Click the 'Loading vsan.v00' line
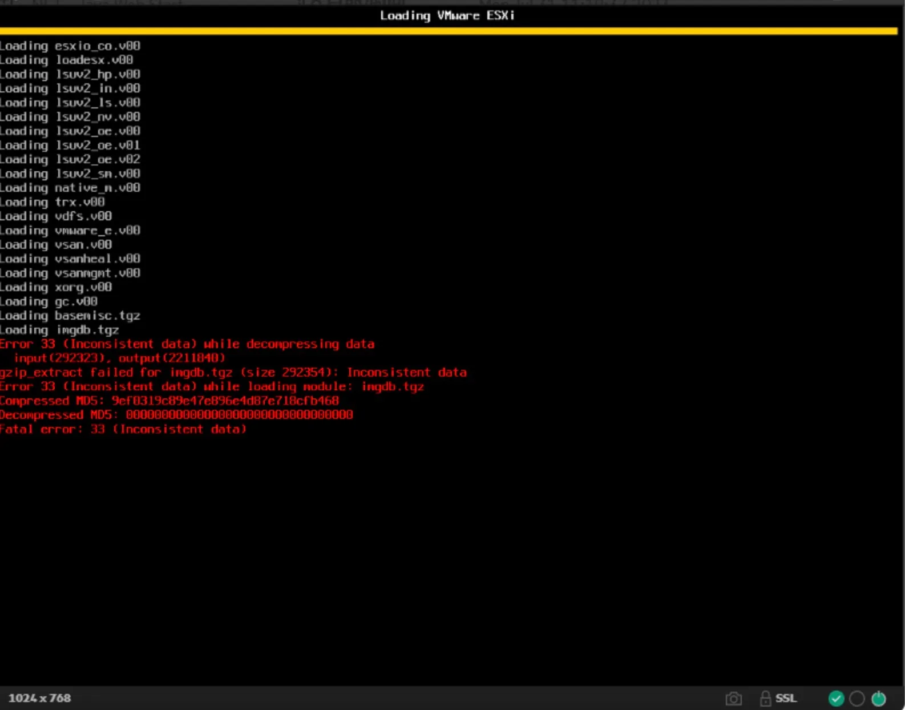This screenshot has height=710, width=905. pyautogui.click(x=56, y=244)
